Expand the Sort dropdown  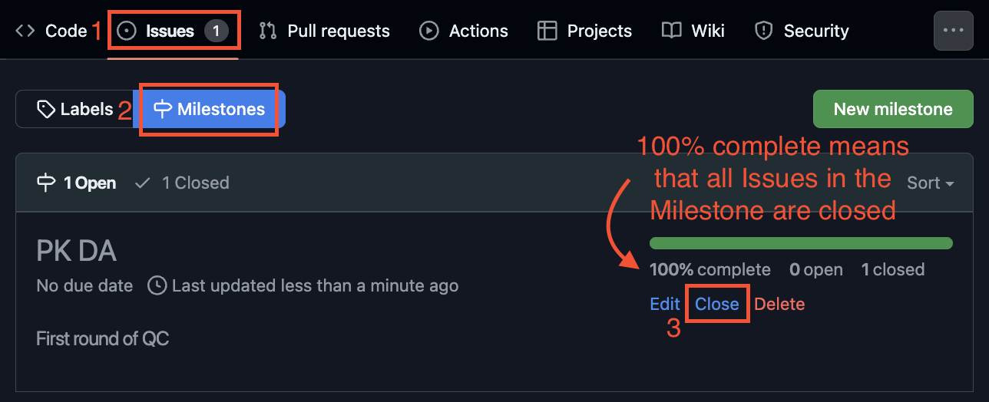coord(930,183)
